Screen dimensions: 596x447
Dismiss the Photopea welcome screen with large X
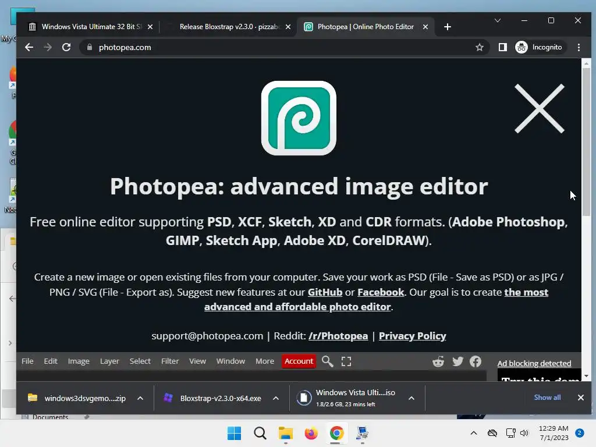pyautogui.click(x=540, y=109)
